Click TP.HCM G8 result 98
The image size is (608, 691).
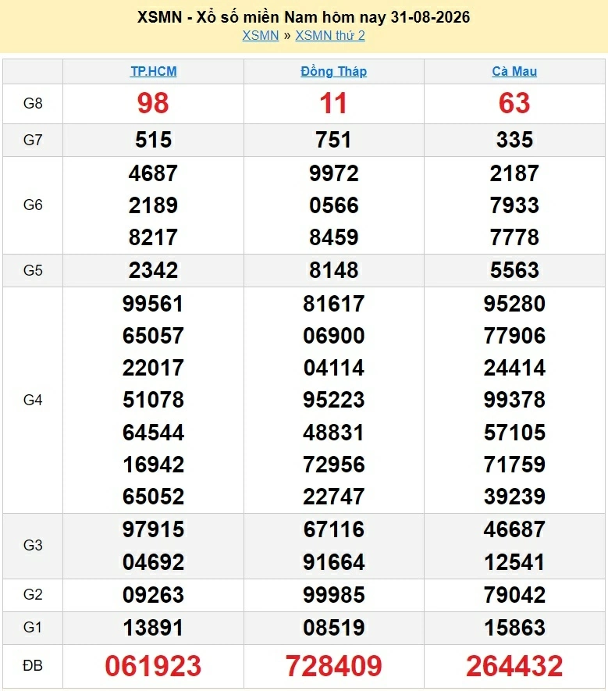(x=153, y=103)
